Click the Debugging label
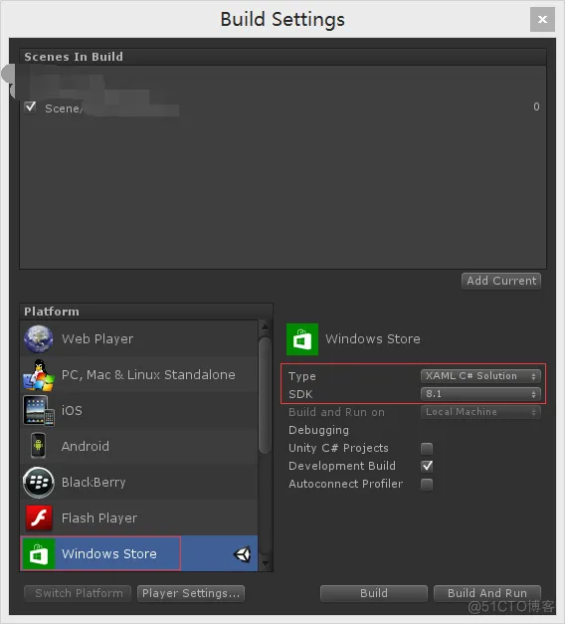 click(318, 430)
